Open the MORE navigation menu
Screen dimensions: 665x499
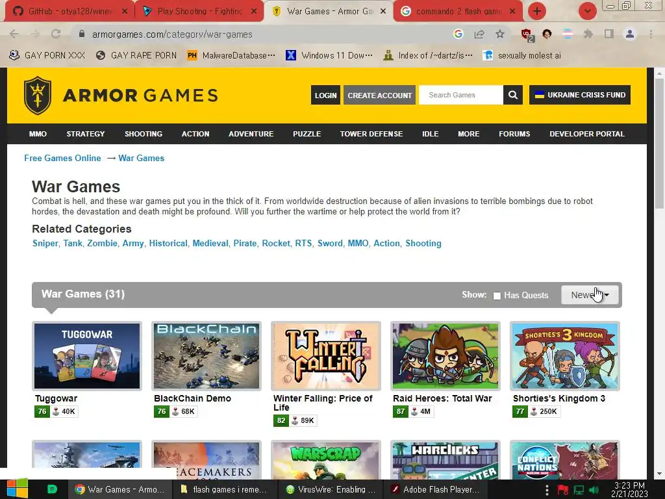tap(468, 134)
